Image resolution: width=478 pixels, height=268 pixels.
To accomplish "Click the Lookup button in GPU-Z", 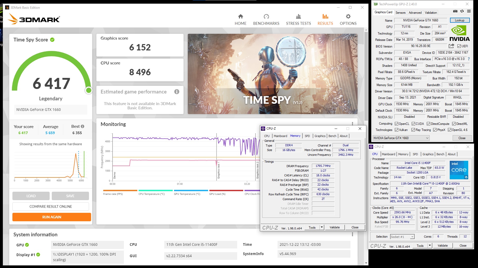I will tap(460, 20).
